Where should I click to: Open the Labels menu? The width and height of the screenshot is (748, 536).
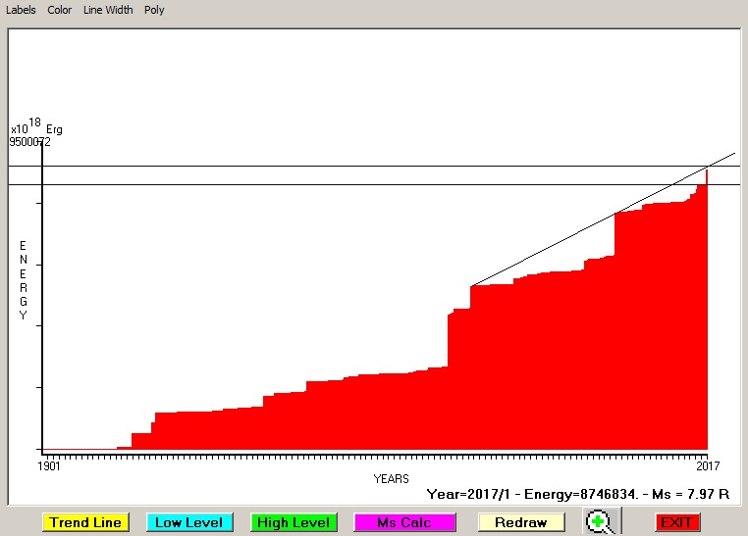coord(21,10)
